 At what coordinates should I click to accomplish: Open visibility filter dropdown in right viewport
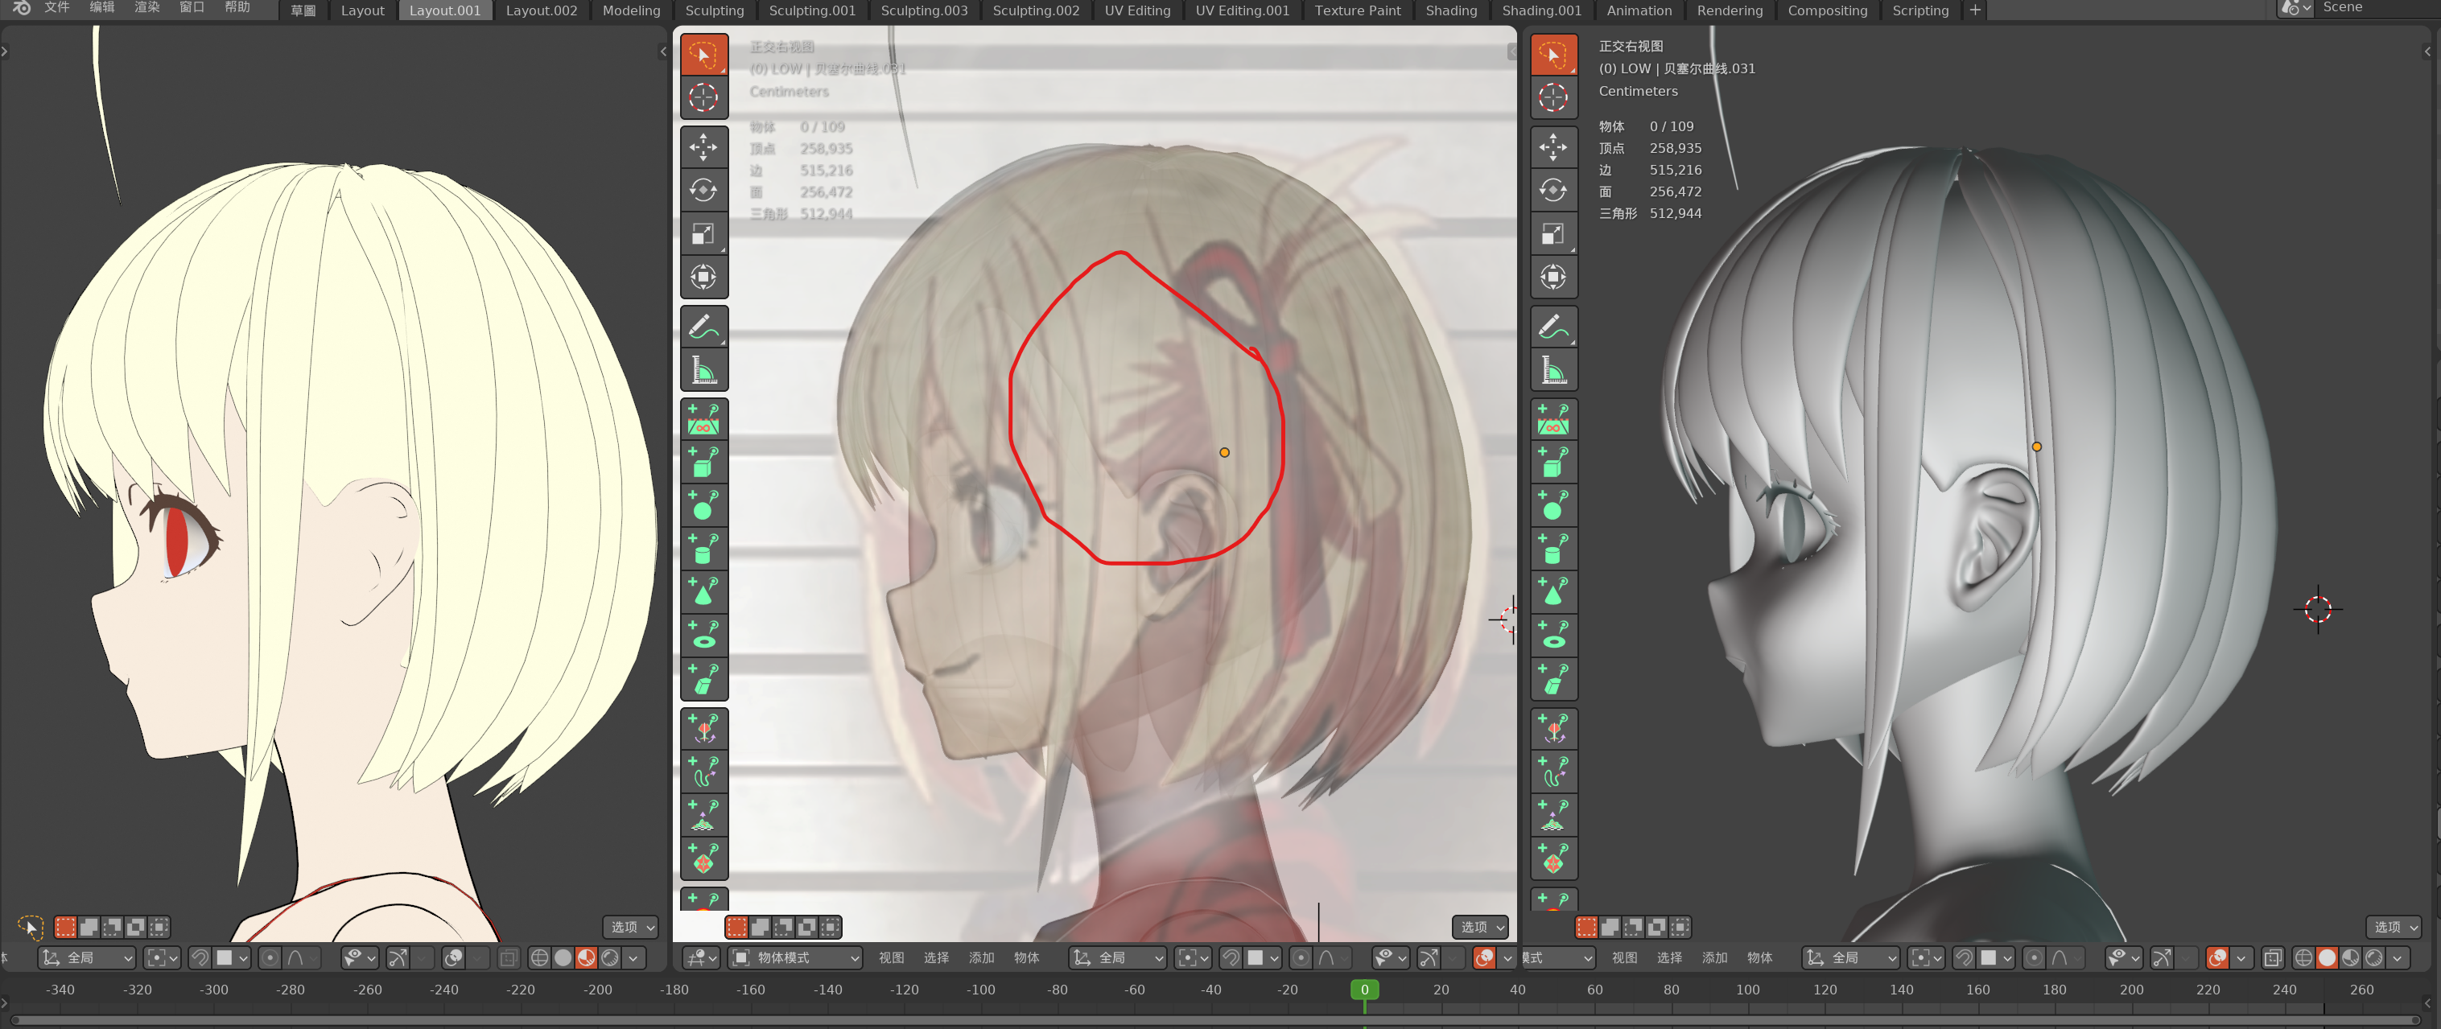[2125, 958]
